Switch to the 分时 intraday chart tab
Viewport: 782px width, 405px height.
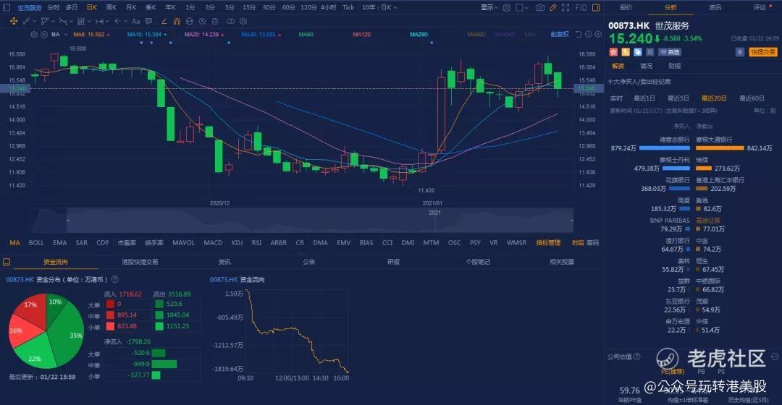tap(54, 7)
